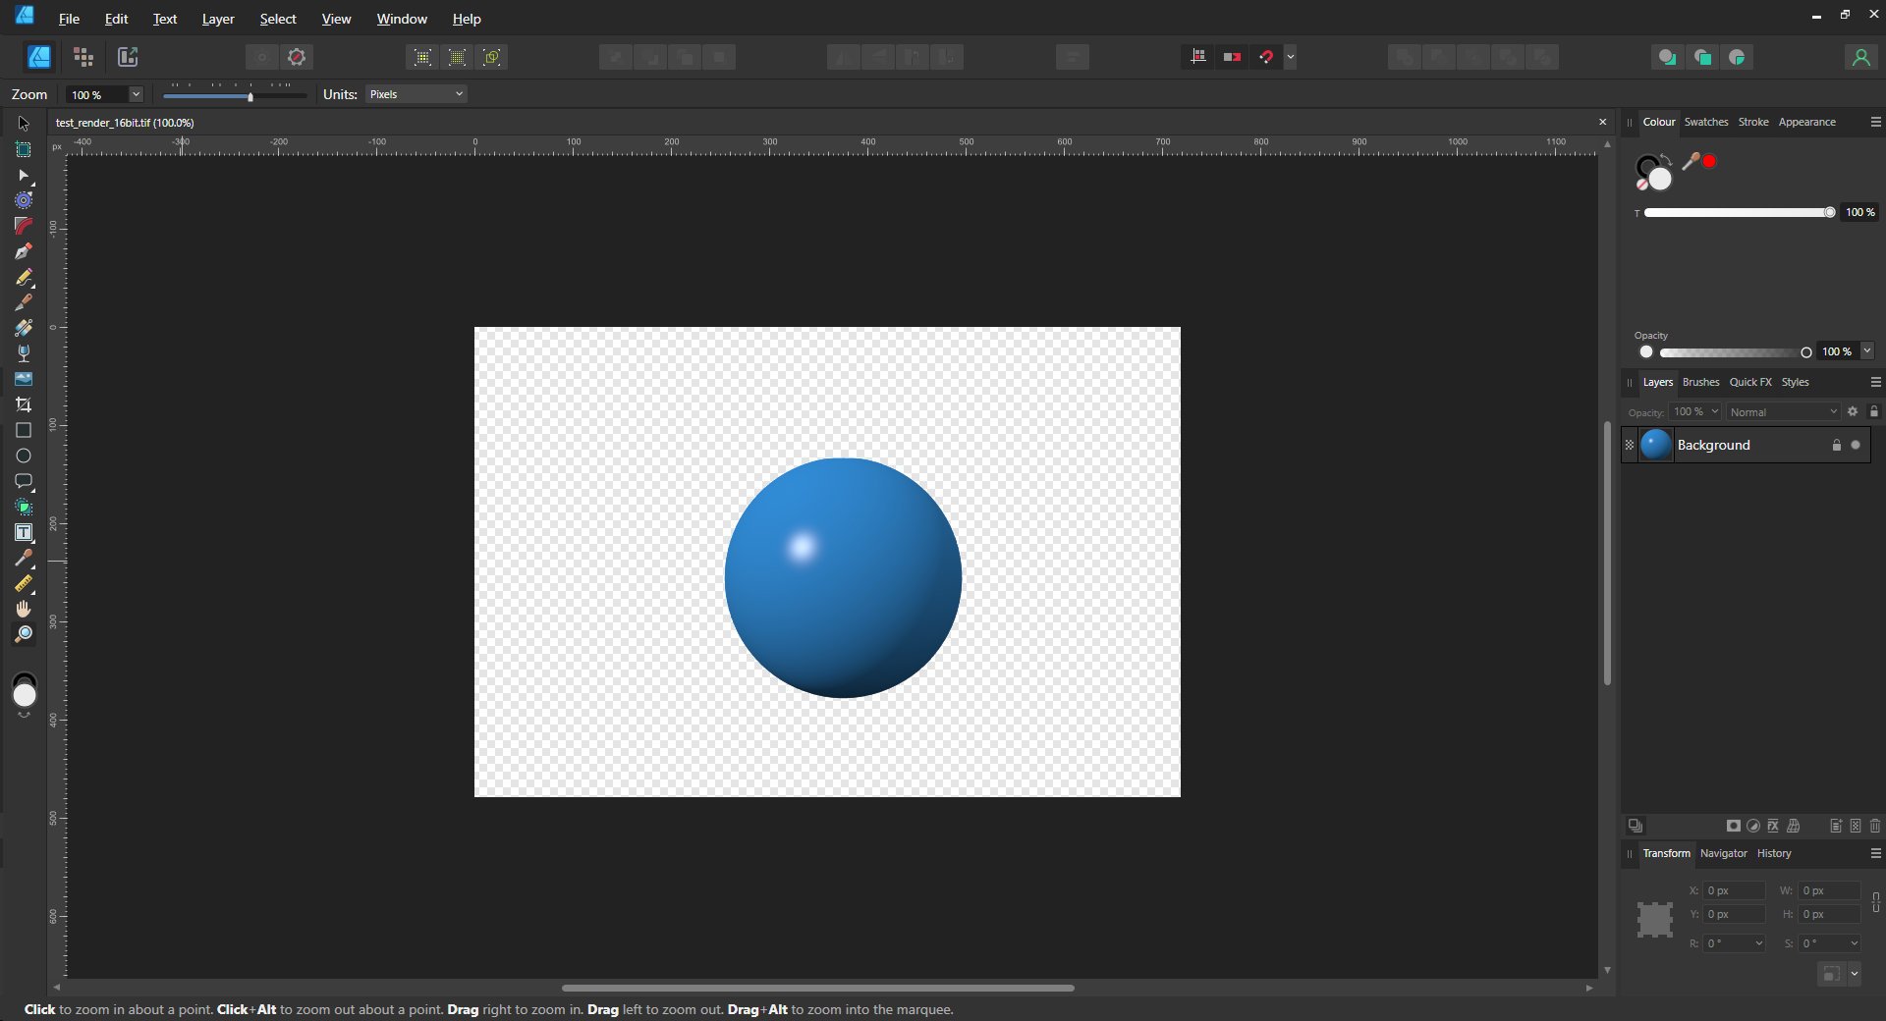Viewport: 1886px width, 1021px height.
Task: Open the layer Opacity percentage dropdown
Action: pyautogui.click(x=1715, y=411)
